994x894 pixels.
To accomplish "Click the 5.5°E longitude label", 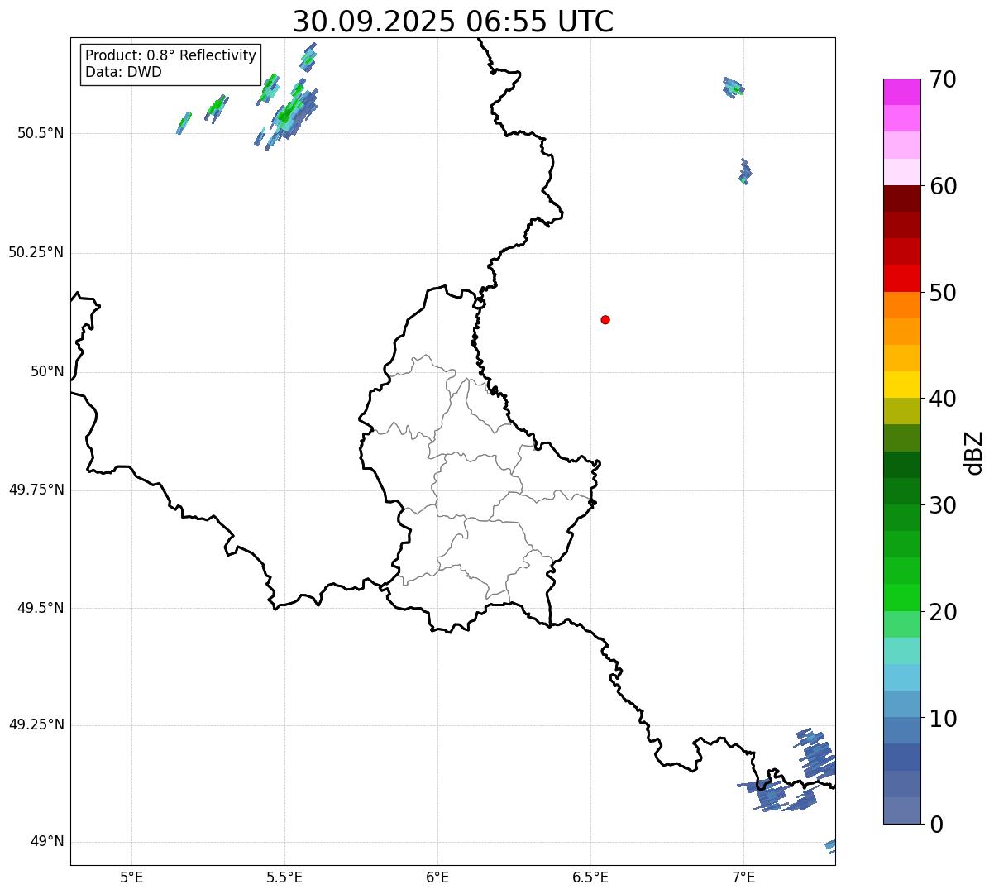I will pos(284,877).
